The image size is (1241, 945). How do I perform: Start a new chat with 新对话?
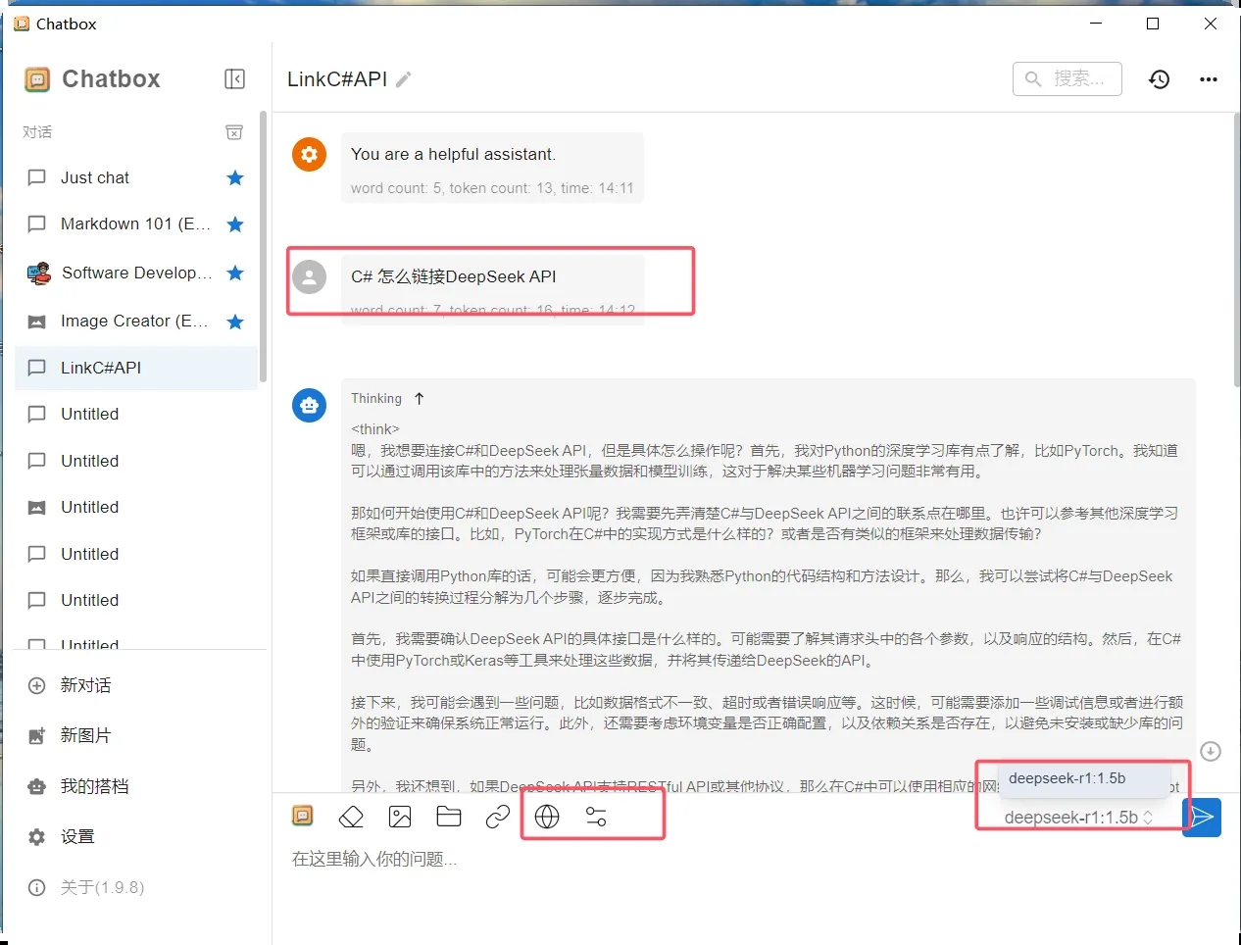pyautogui.click(x=136, y=685)
